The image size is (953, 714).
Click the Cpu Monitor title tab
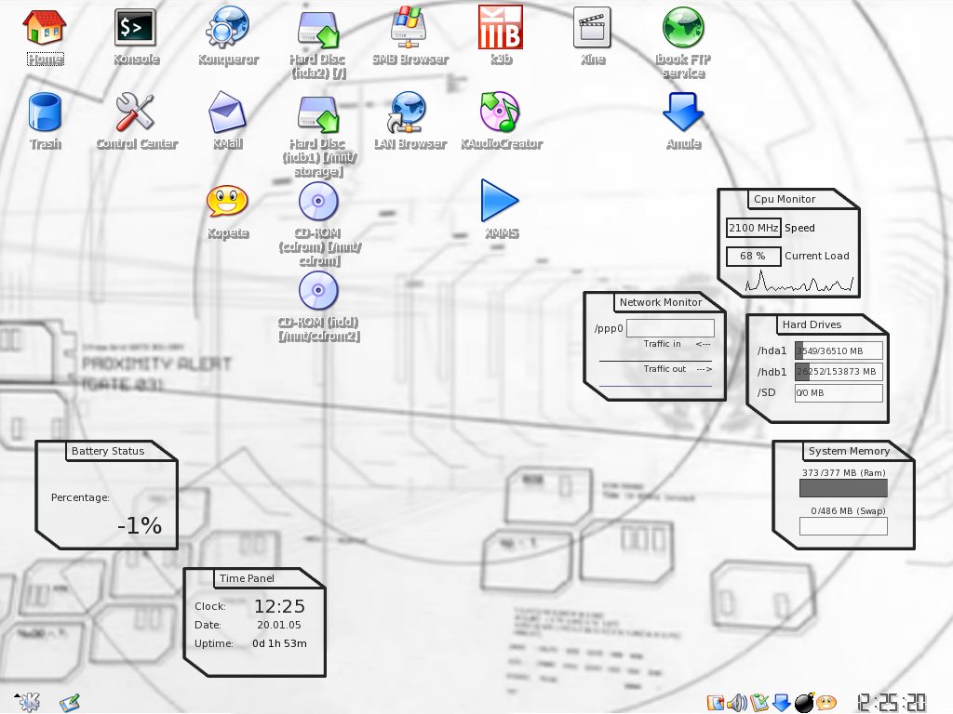(785, 199)
